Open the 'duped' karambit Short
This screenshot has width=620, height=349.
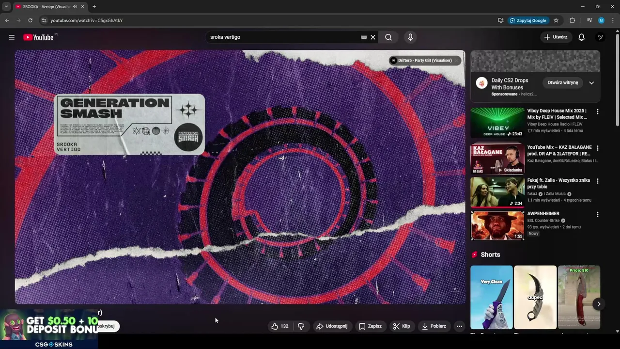coord(535,297)
